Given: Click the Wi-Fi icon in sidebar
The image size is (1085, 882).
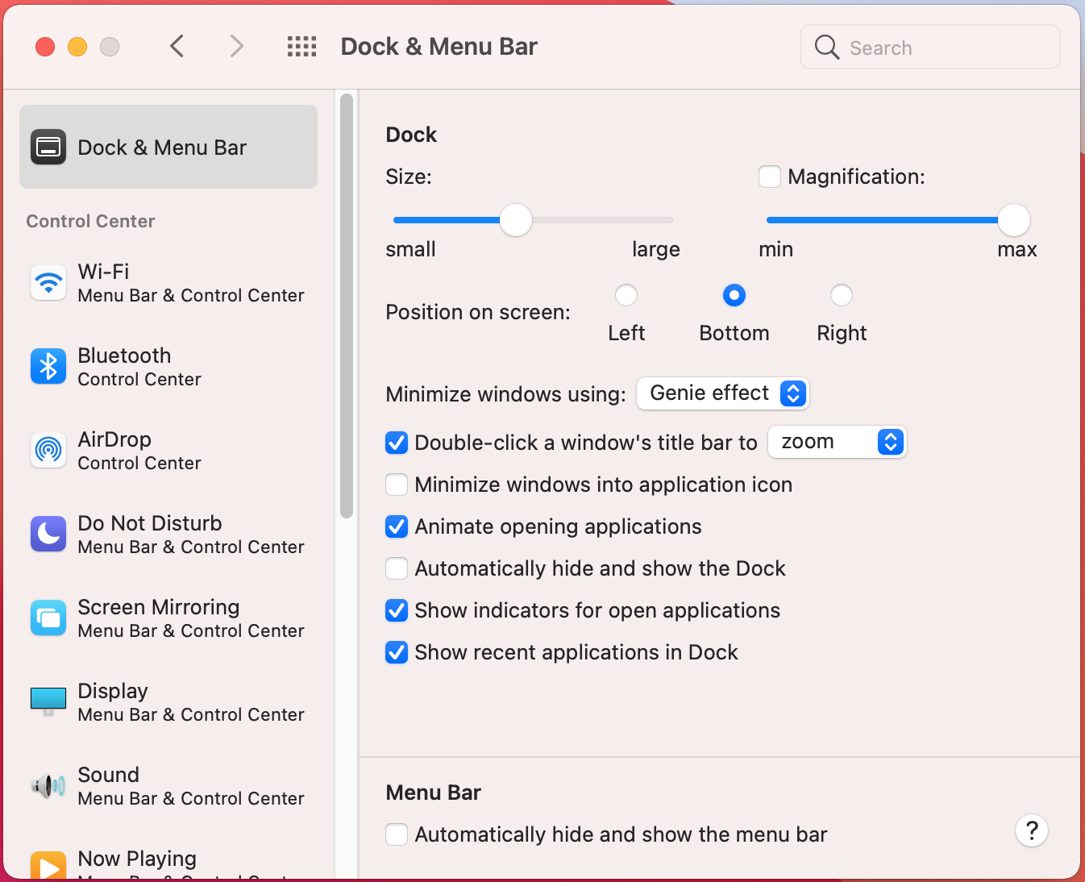Looking at the screenshot, I should pyautogui.click(x=48, y=283).
